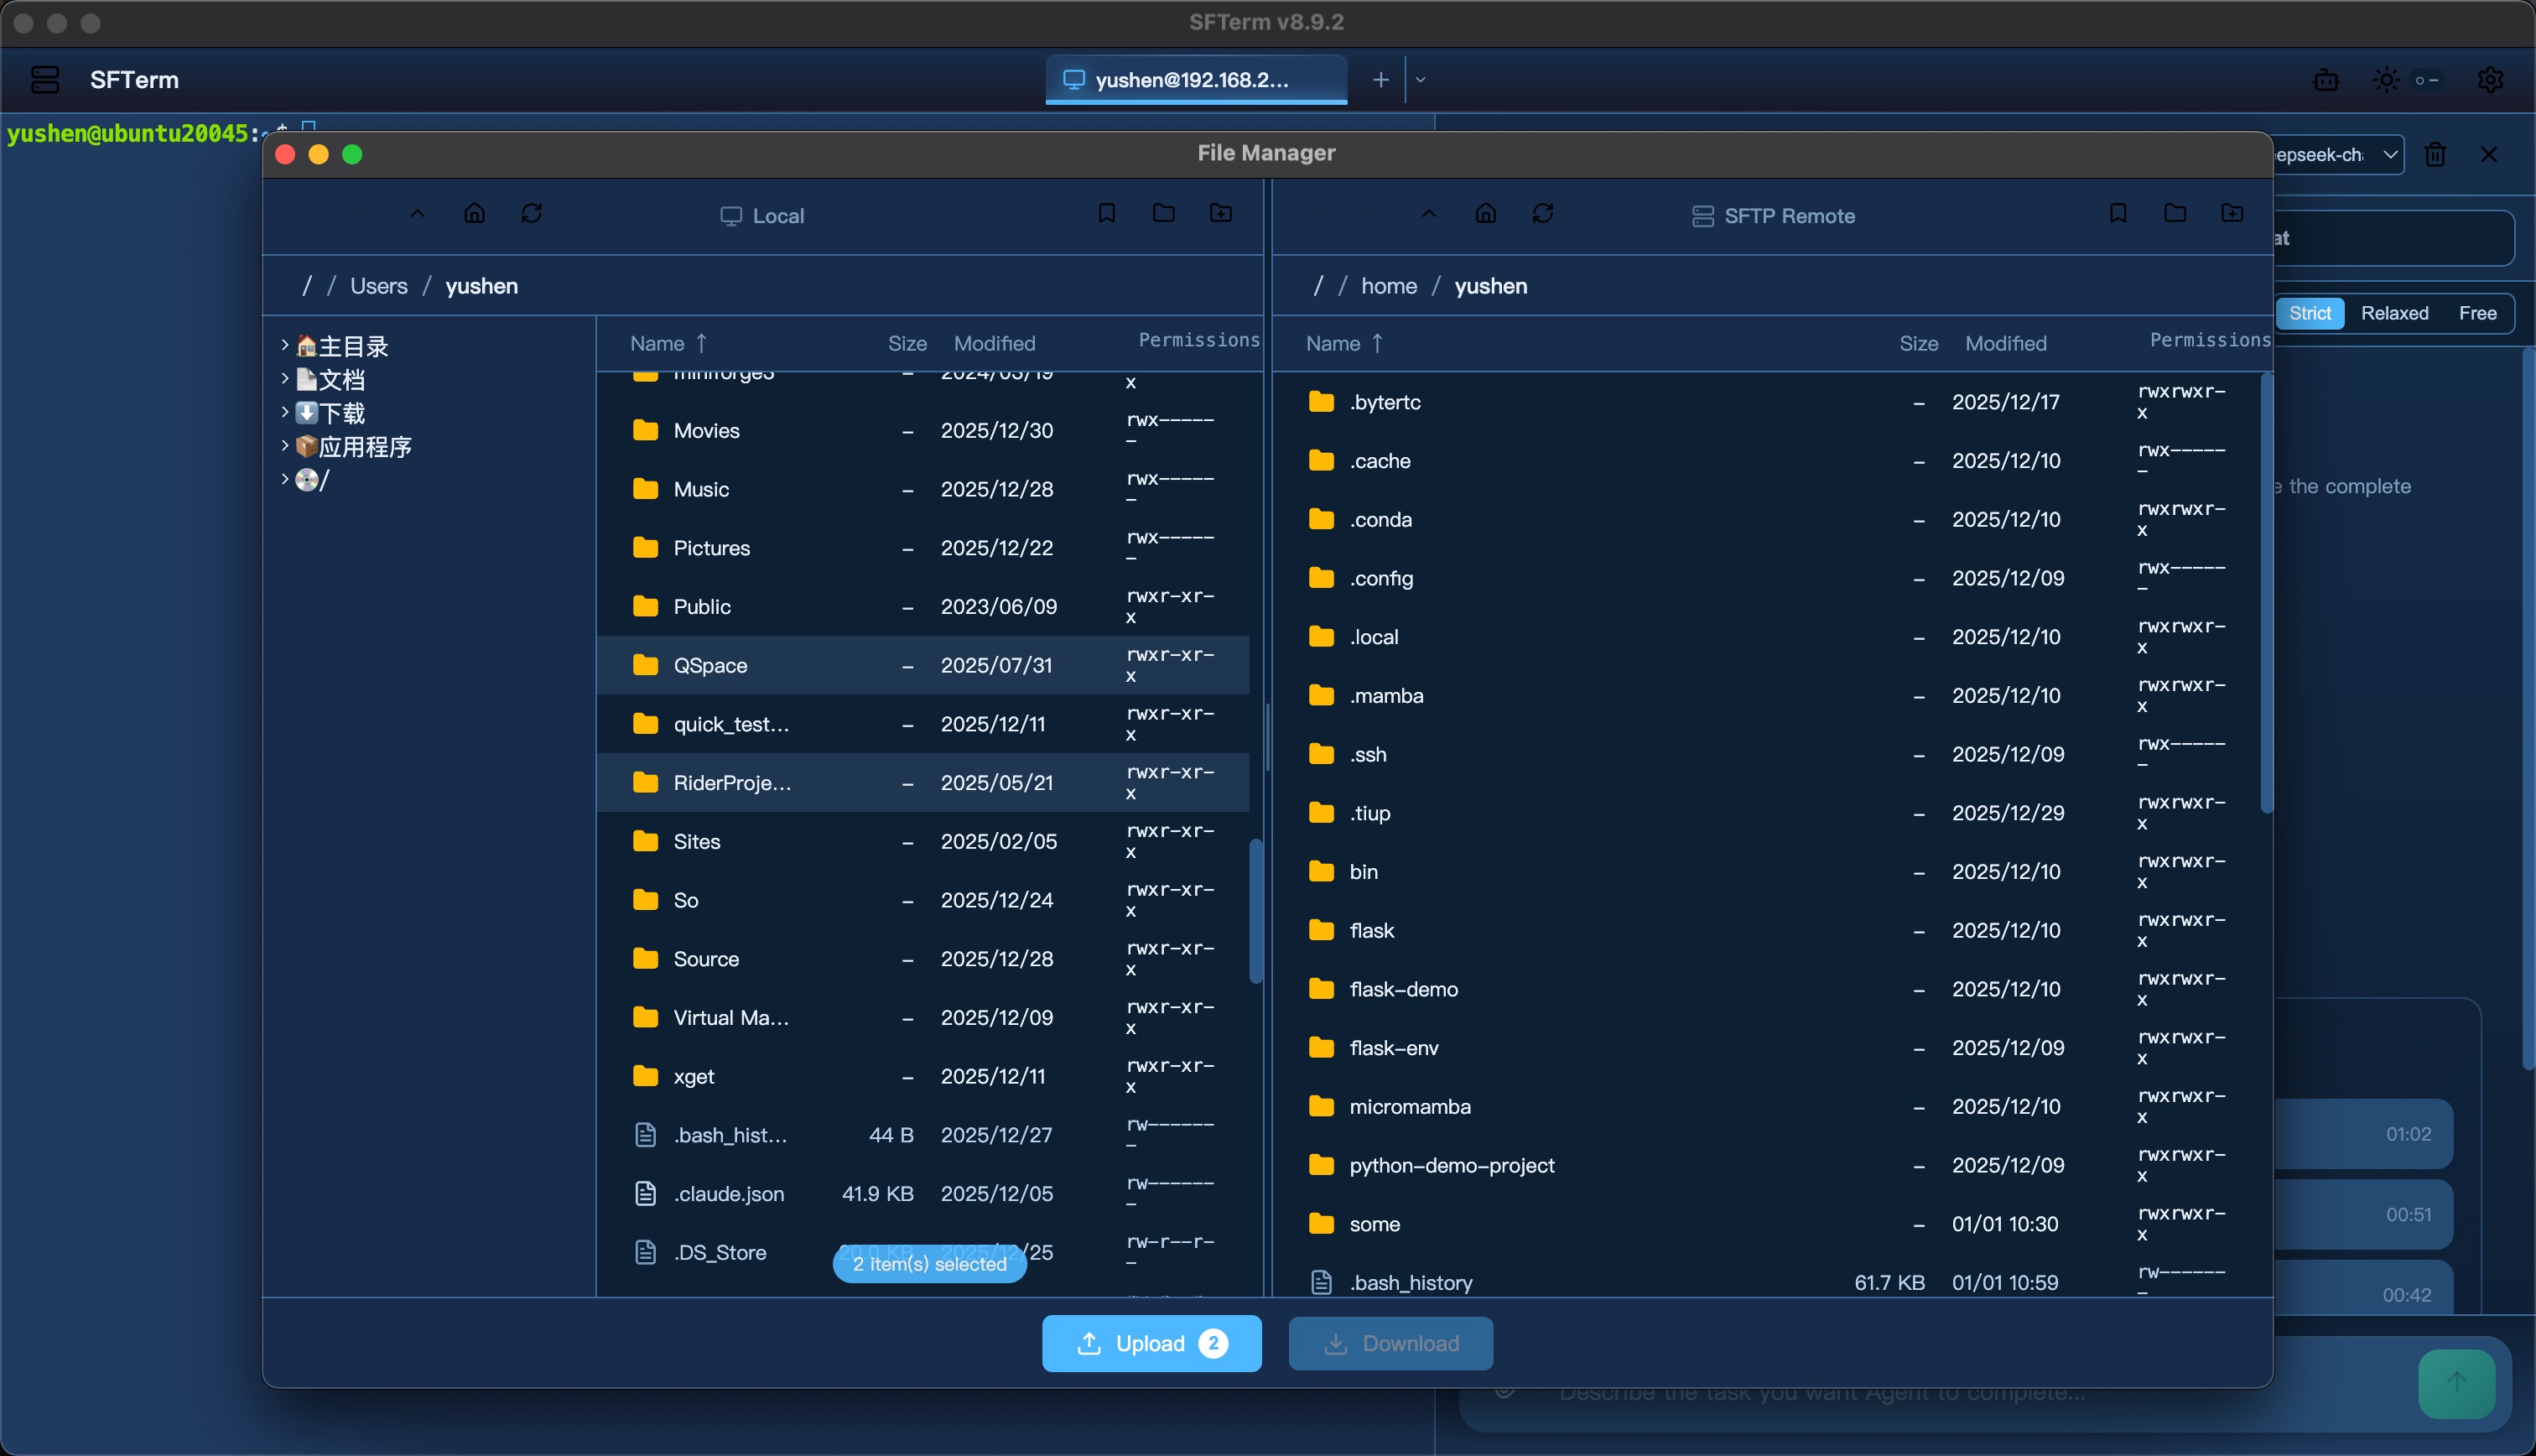Open the Home directory in remote panel

click(x=1485, y=213)
